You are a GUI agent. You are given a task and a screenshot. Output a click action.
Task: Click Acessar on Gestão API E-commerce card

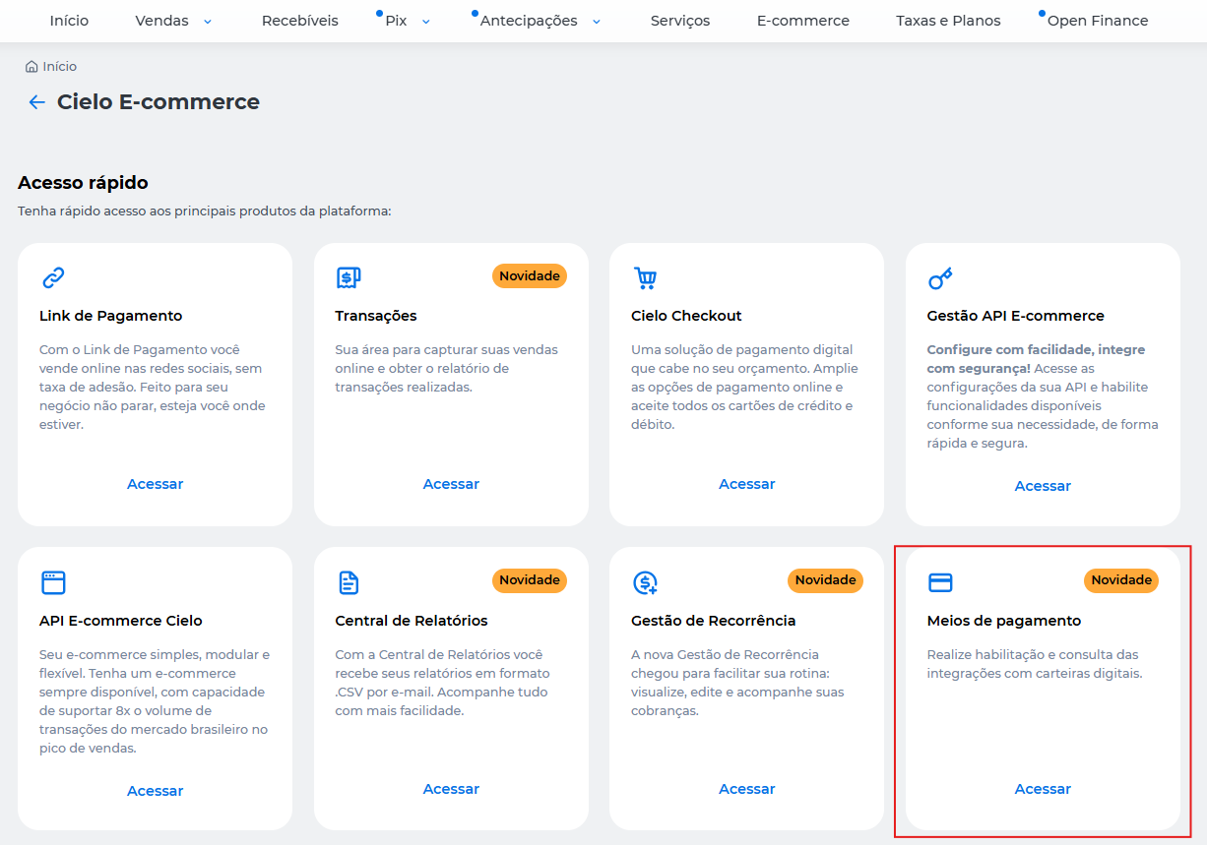pyautogui.click(x=1043, y=486)
